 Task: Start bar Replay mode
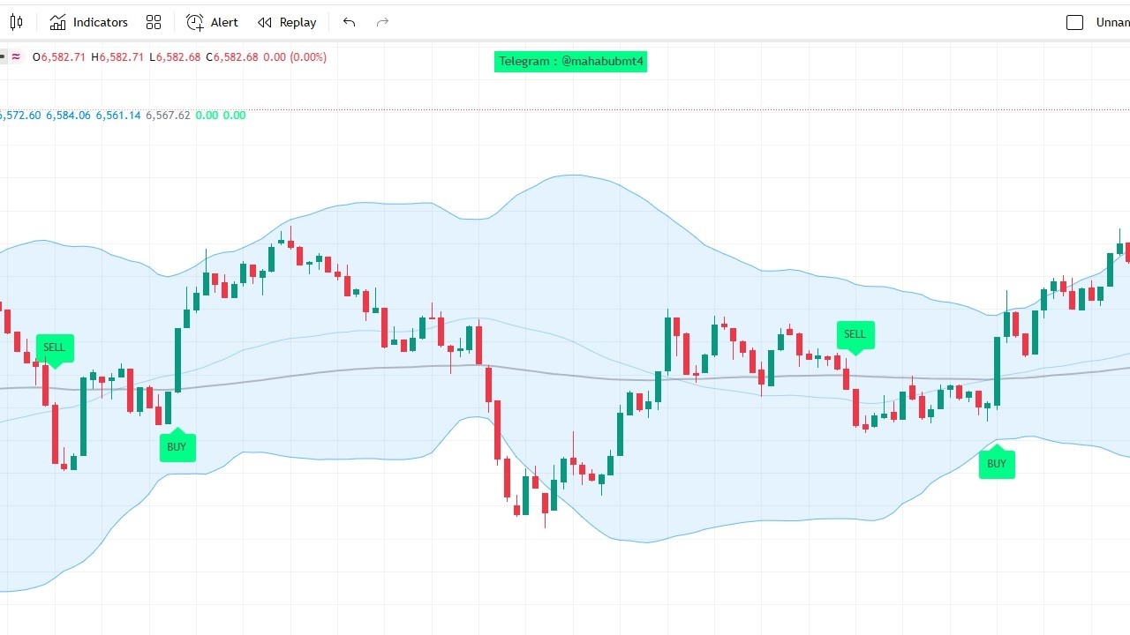click(287, 22)
